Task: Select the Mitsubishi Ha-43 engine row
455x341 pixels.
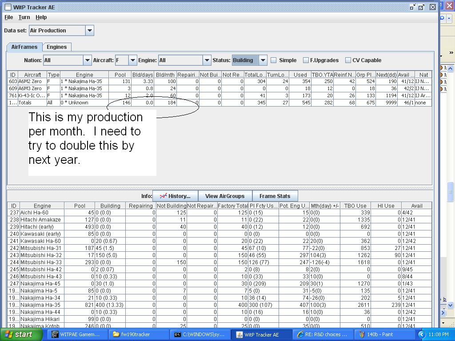Action: 220,276
